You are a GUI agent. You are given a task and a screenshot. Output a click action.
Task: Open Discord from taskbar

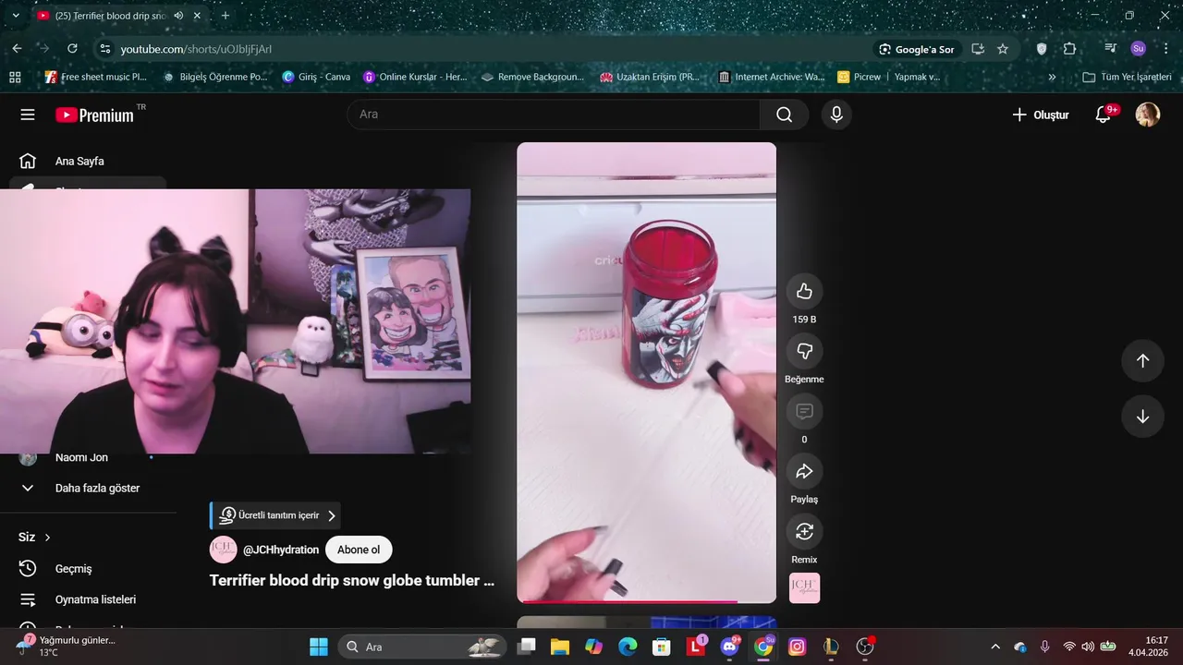729,647
